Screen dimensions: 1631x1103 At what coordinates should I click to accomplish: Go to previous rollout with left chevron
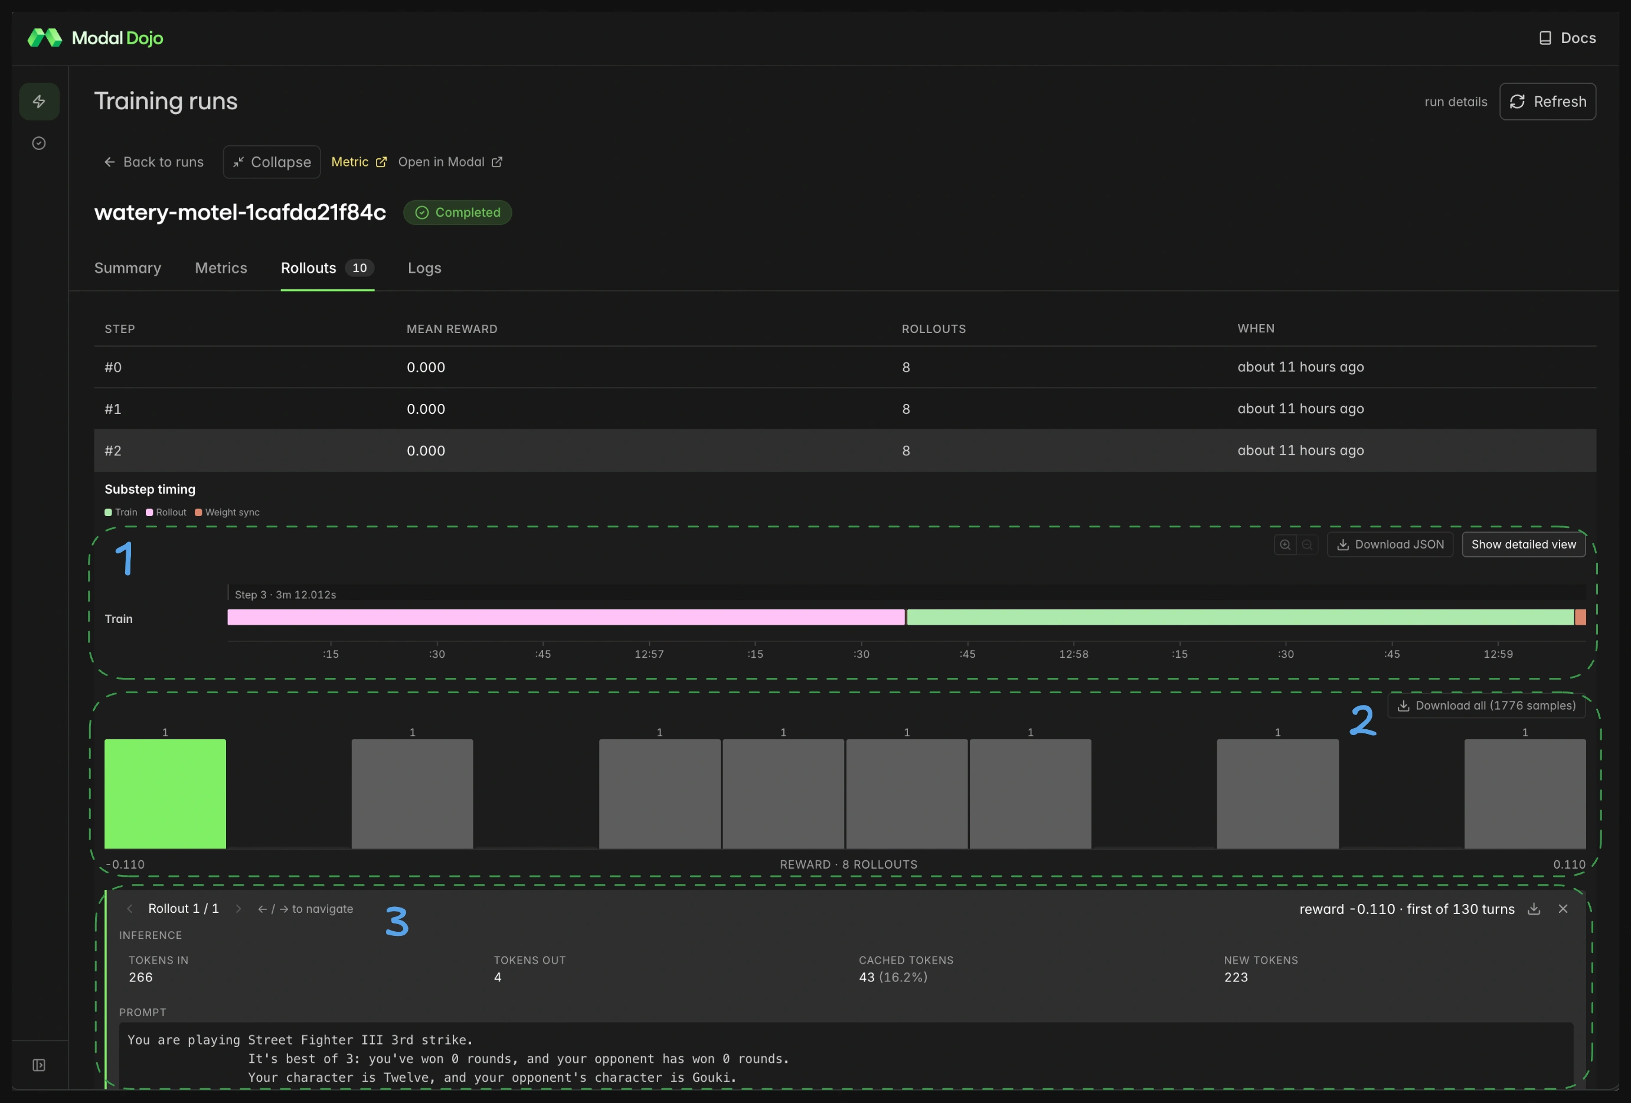point(129,909)
